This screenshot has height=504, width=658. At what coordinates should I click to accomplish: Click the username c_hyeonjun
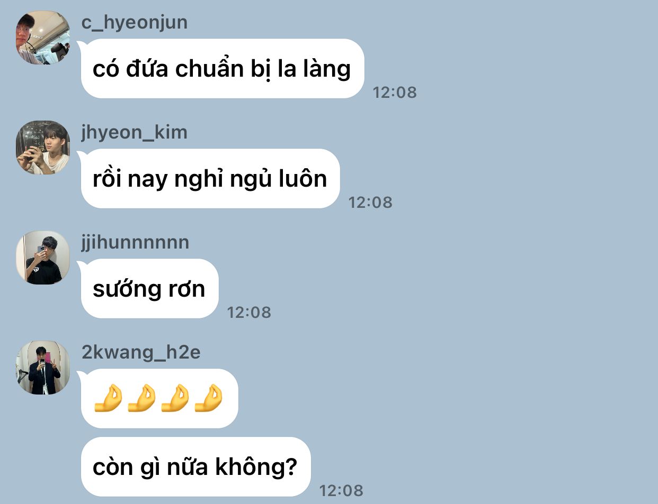[x=135, y=22]
